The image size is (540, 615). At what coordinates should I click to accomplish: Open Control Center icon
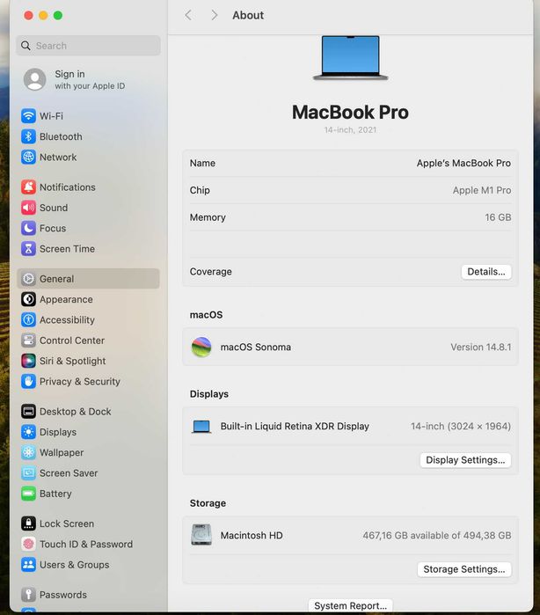point(28,340)
